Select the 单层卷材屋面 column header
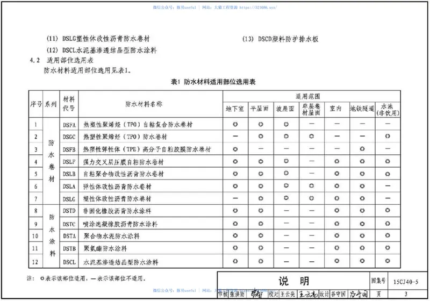This screenshot has height=301, width=430. point(311,109)
